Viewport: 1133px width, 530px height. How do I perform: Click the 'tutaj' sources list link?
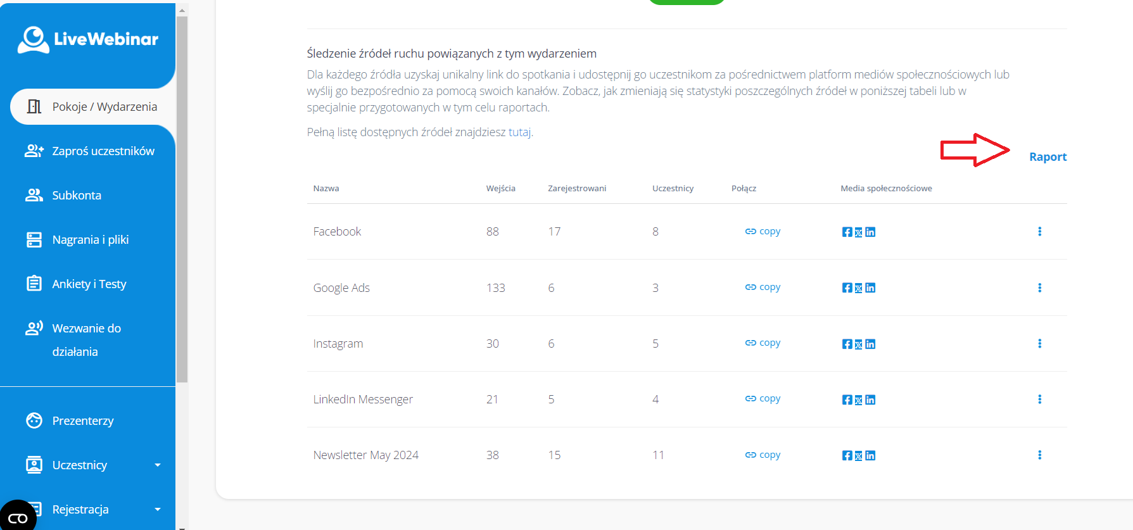(519, 132)
